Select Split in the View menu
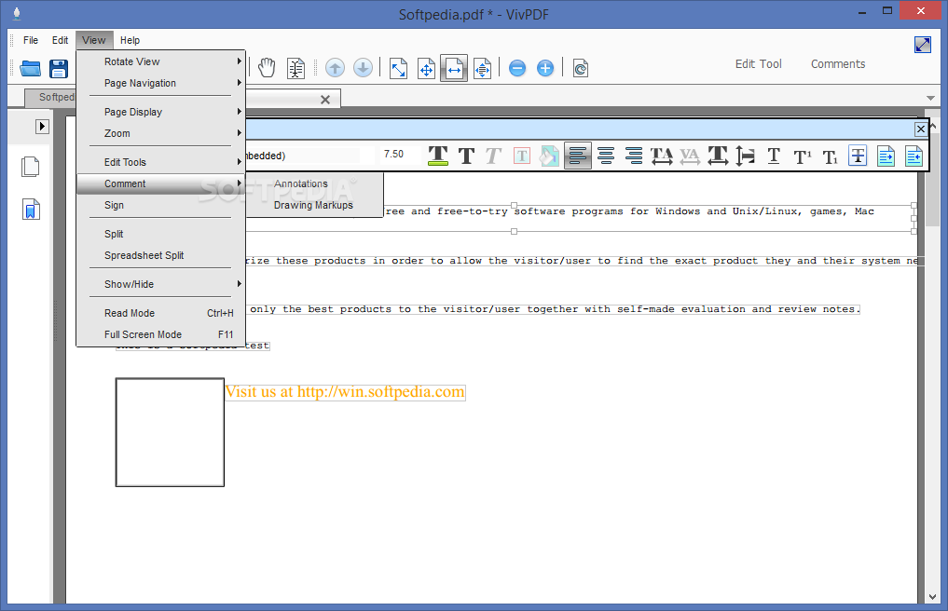The width and height of the screenshot is (948, 611). point(161,234)
